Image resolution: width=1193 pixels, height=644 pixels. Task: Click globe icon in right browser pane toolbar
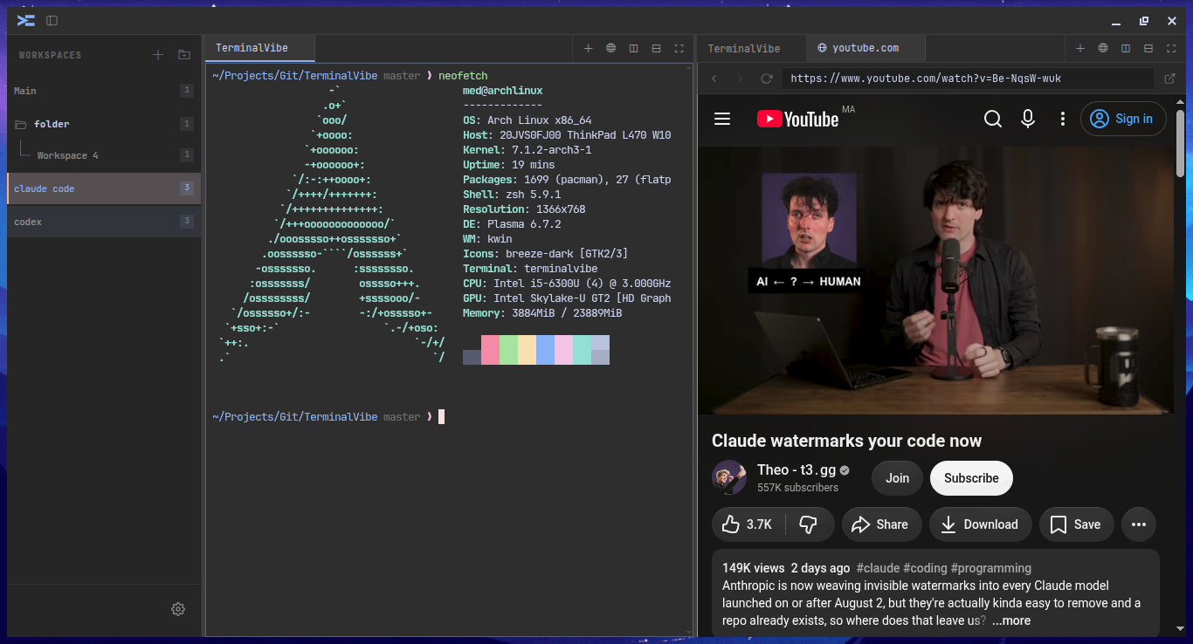[x=1103, y=48]
